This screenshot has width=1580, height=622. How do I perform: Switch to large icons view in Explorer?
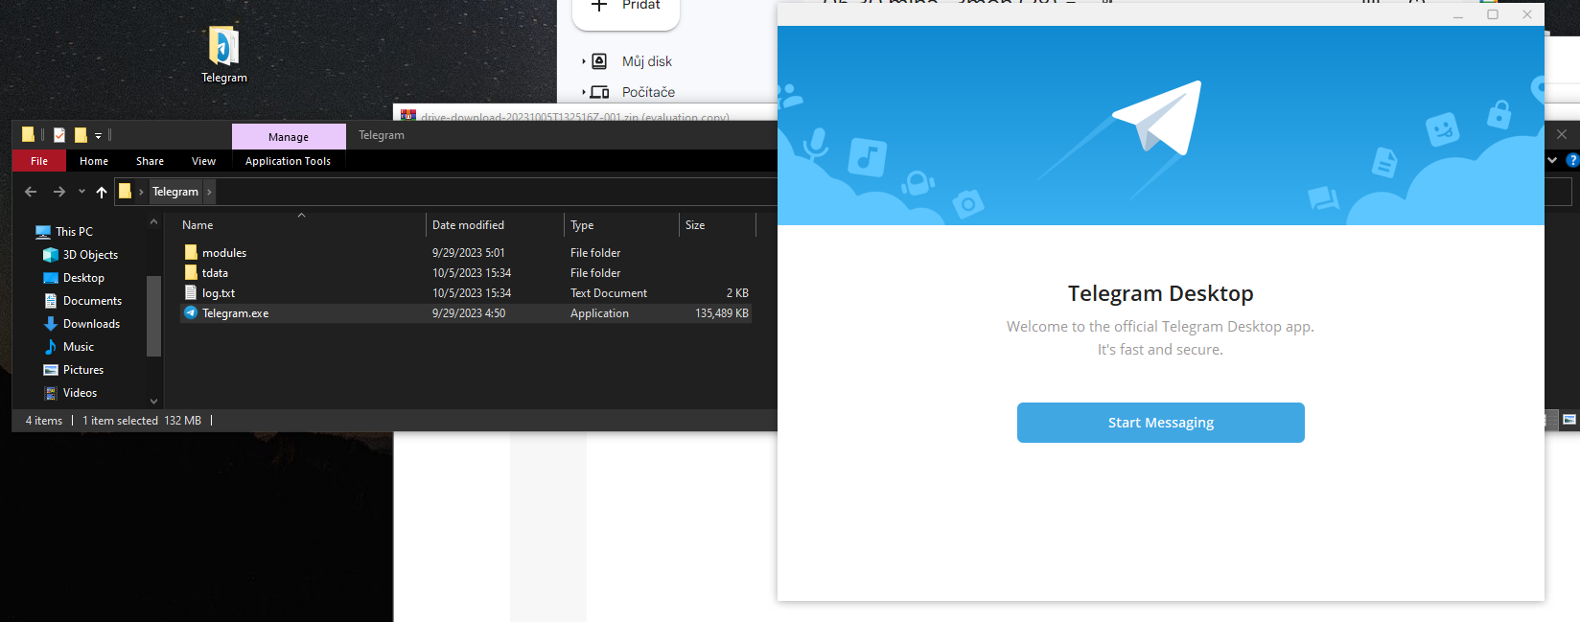coord(1569,420)
